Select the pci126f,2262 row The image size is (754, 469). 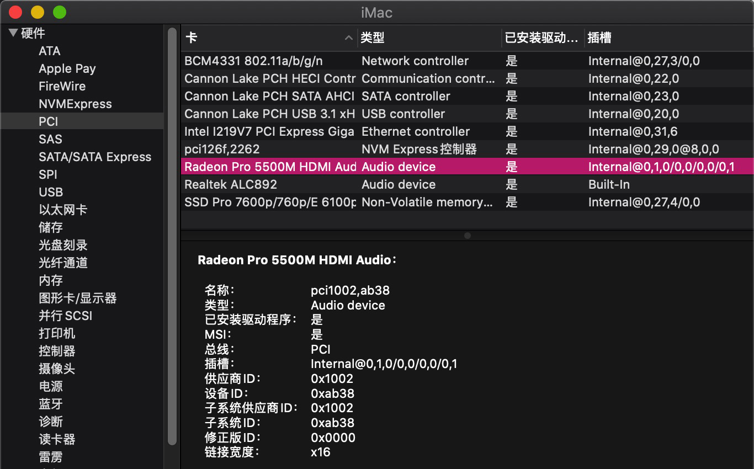pos(468,149)
